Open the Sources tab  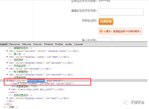37,44
